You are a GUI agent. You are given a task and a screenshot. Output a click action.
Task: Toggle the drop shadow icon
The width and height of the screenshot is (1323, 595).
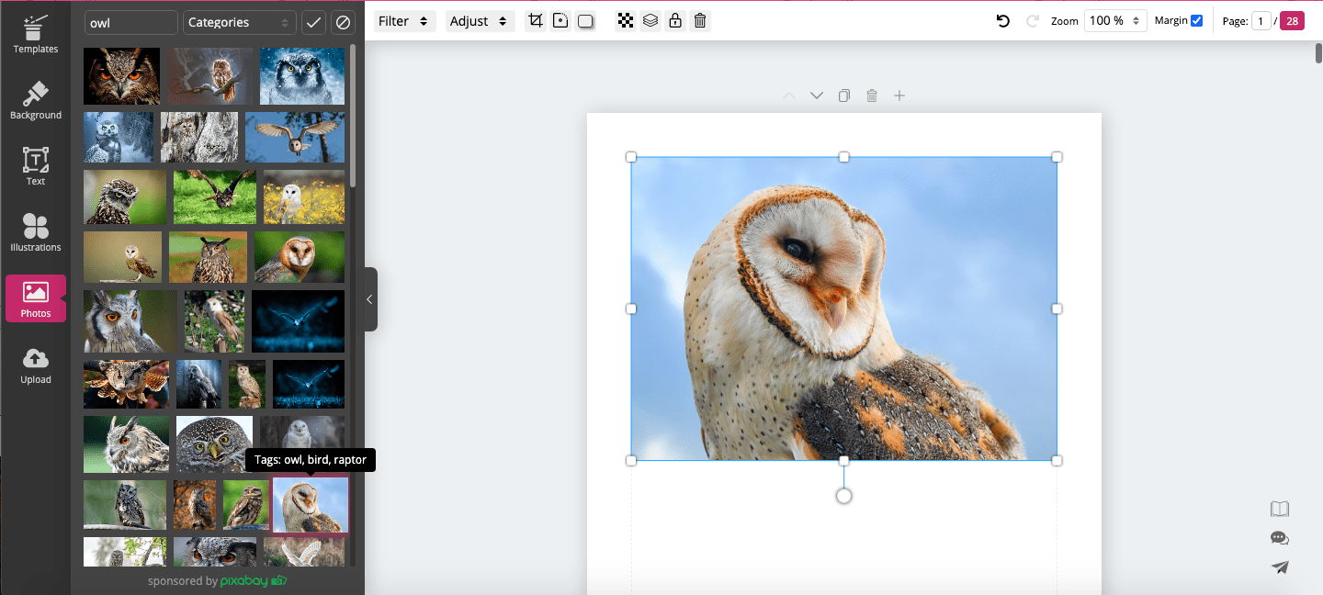point(585,20)
